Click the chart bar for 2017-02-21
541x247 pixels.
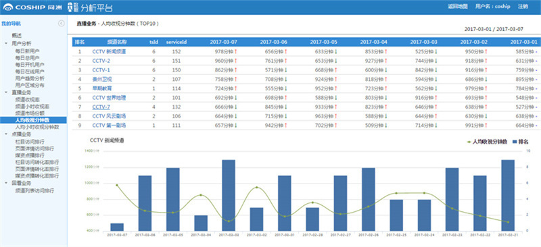coord(508,195)
